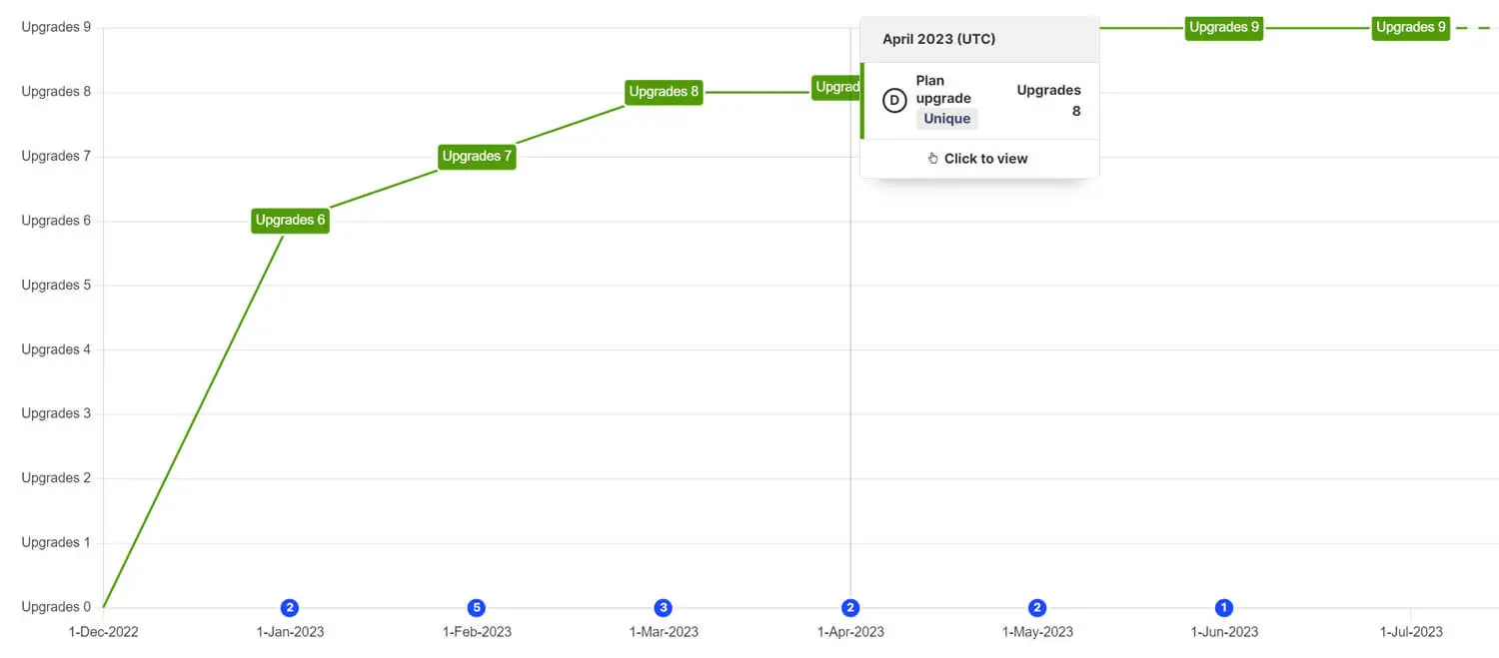Click the hand pointer icon in tooltip
The image size is (1499, 658).
932,159
